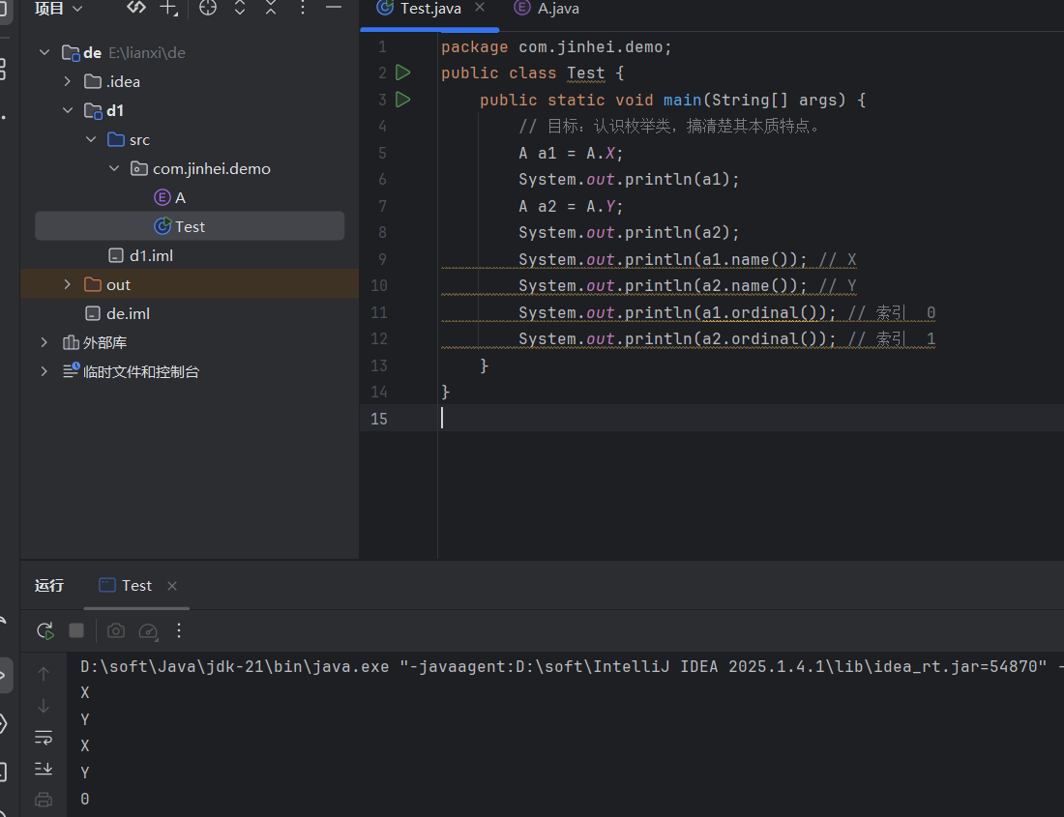Collapse the src folder
The image size is (1064, 817).
coord(91,139)
